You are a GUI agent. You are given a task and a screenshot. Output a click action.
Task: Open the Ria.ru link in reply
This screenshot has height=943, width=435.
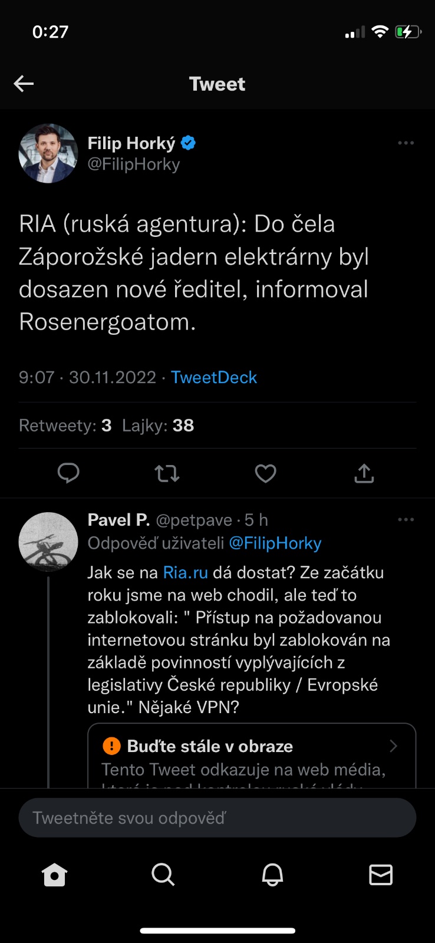click(185, 572)
